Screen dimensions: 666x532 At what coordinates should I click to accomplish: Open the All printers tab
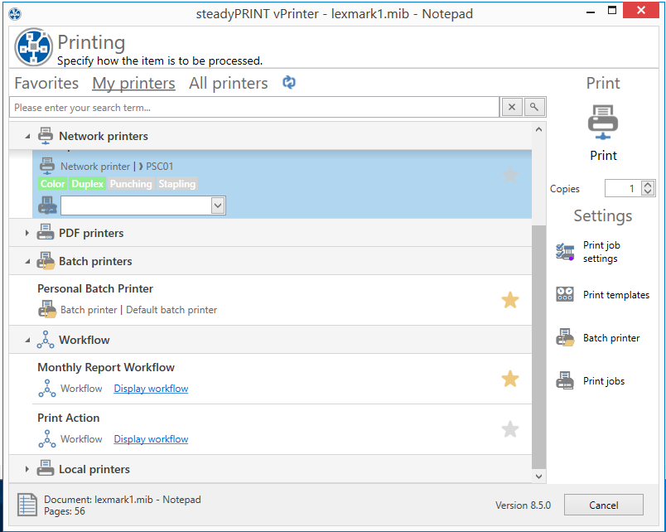click(x=228, y=83)
